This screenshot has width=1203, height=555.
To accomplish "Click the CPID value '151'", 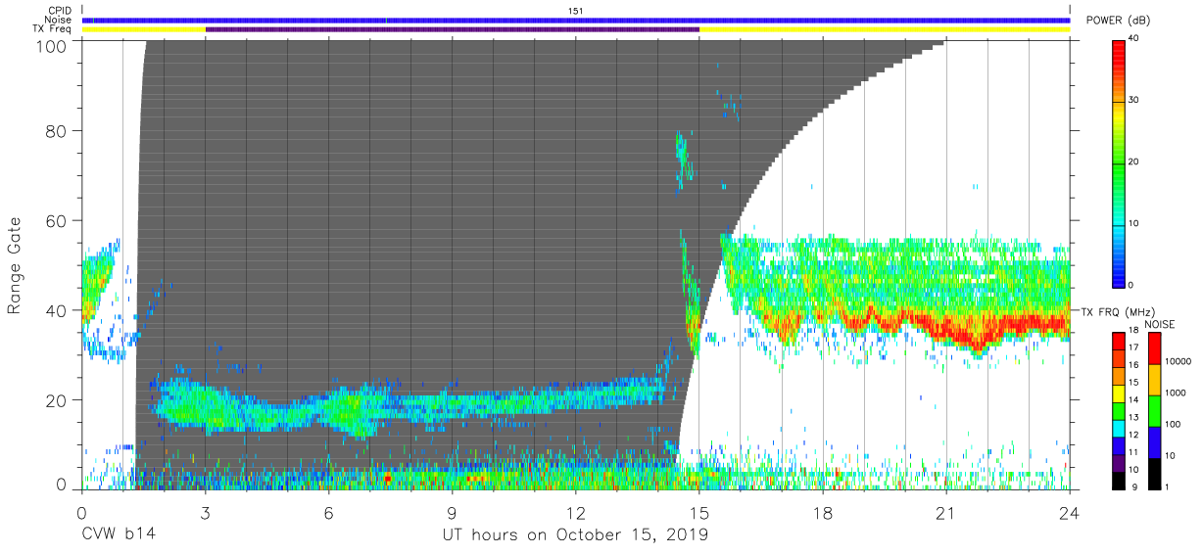I will [576, 11].
